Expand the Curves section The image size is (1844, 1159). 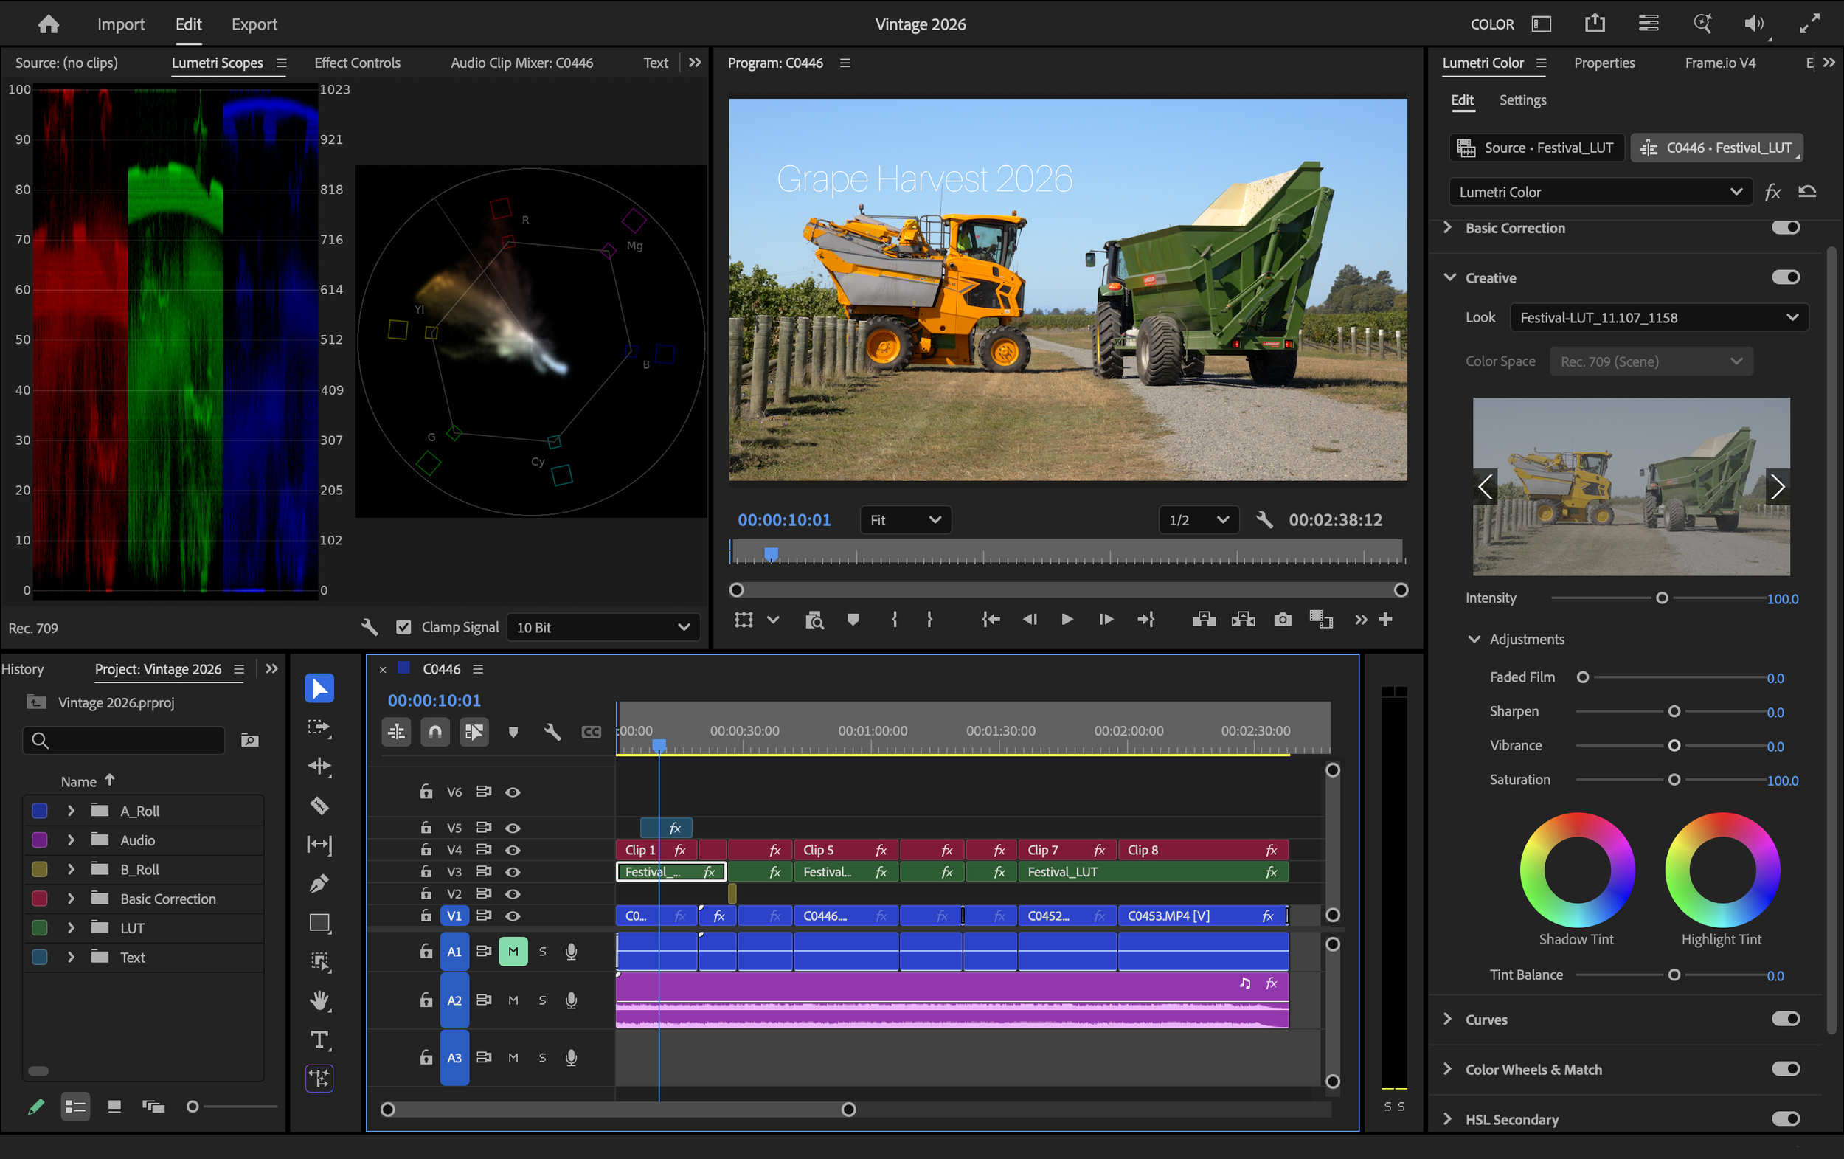click(x=1447, y=1019)
